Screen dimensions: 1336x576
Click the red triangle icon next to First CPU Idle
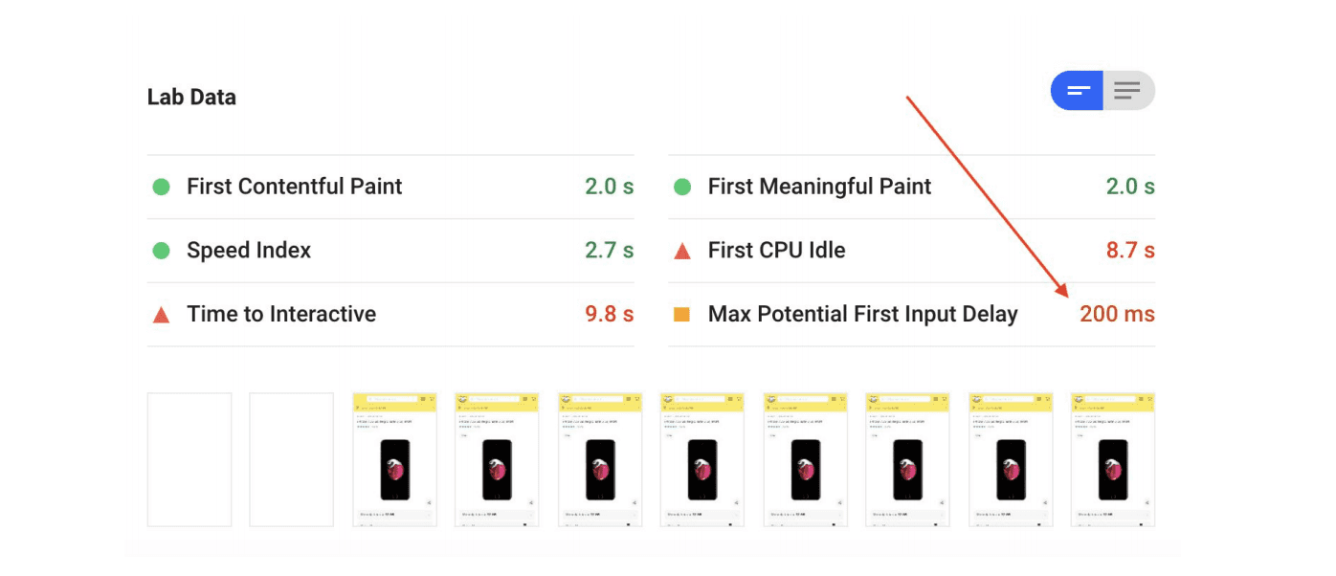tap(681, 250)
